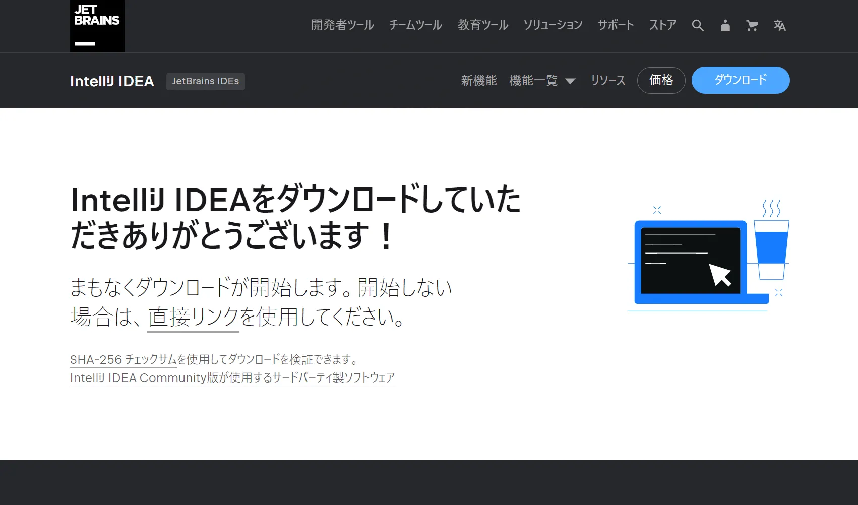Open the search magnifier icon
The height and width of the screenshot is (505, 858).
[698, 25]
